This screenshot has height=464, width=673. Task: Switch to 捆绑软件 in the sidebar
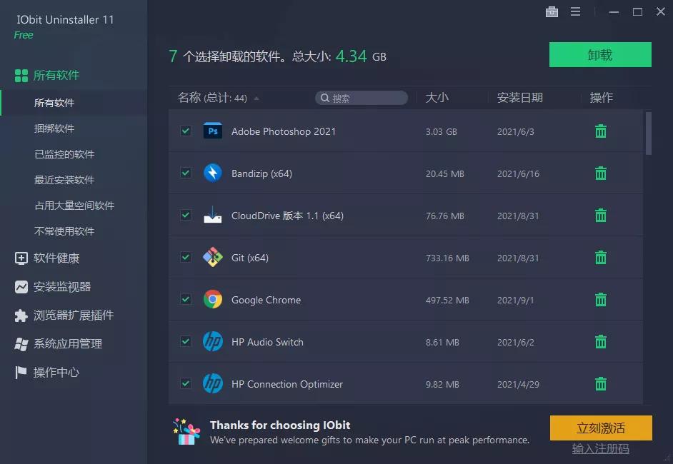[x=60, y=128]
